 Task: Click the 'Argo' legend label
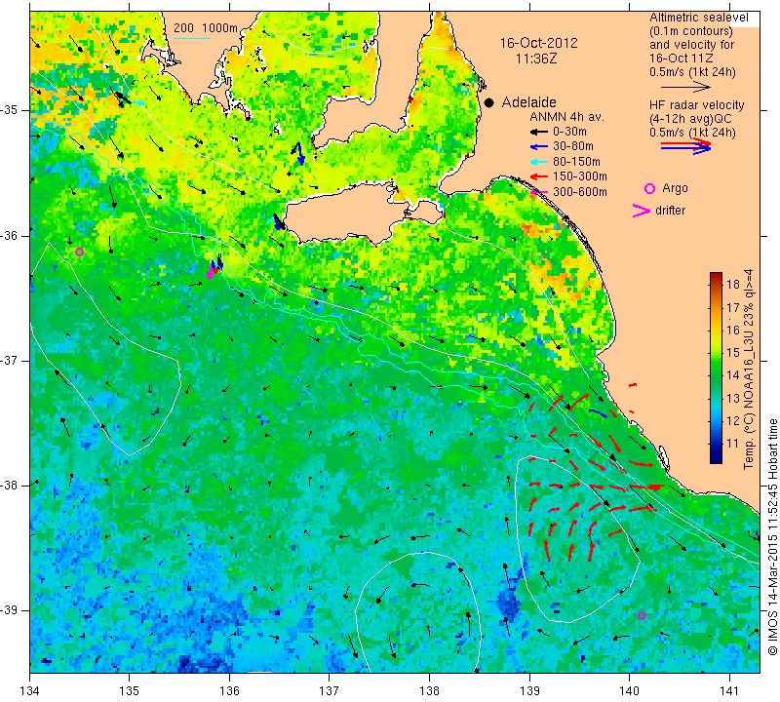click(x=675, y=188)
